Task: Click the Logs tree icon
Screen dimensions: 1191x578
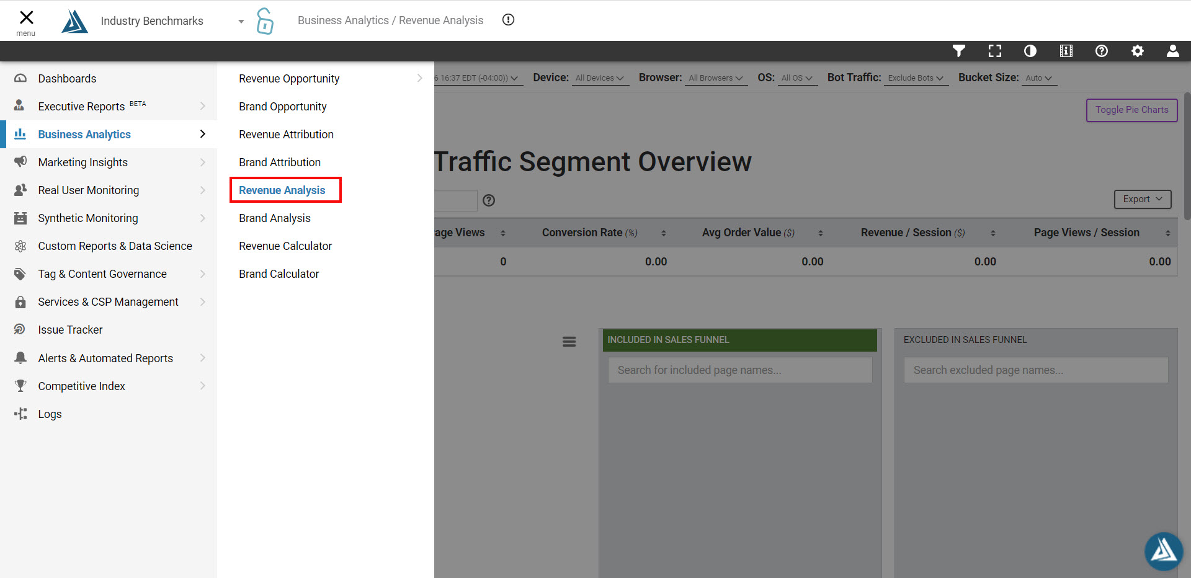Action: click(x=20, y=414)
